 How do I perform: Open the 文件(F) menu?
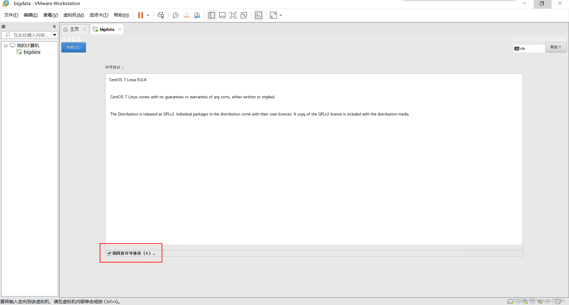[11, 15]
